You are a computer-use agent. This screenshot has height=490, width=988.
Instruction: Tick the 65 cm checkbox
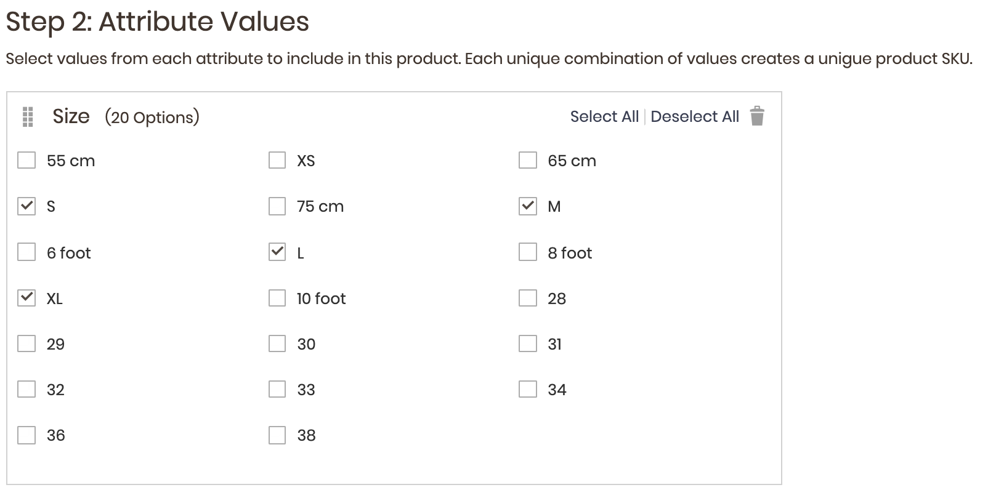[x=528, y=160]
